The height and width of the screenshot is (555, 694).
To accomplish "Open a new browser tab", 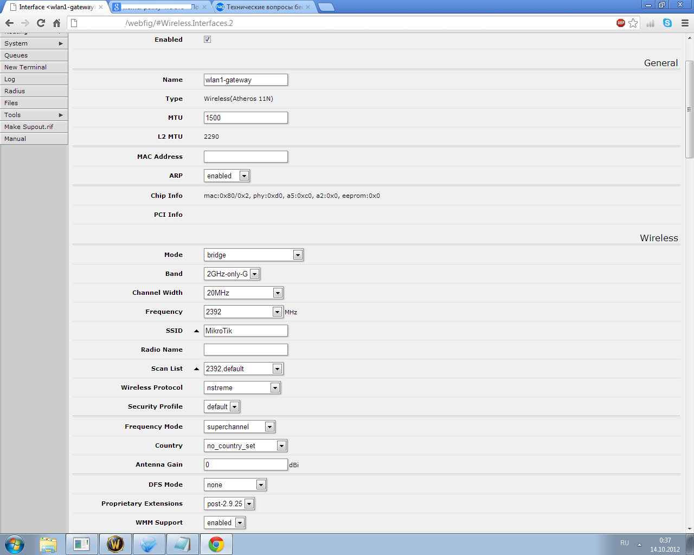I will click(x=326, y=7).
